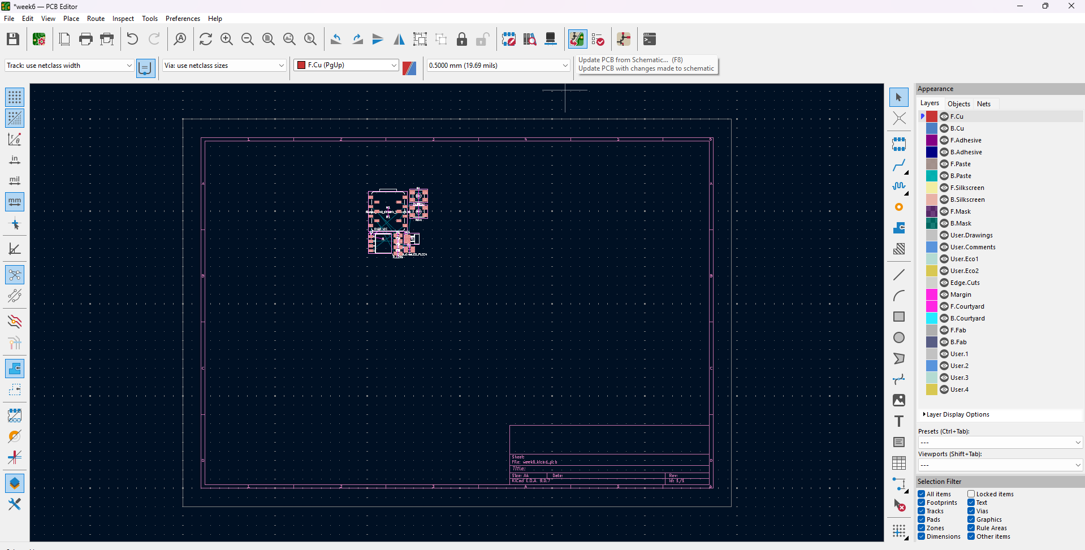Uncheck the Footprints selection filter
This screenshot has height=550, width=1085.
click(922, 503)
